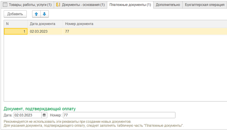The width and height of the screenshot is (227, 130).
Task: Switch to Товары, работы, услуги (1) tab
Action: click(27, 5)
